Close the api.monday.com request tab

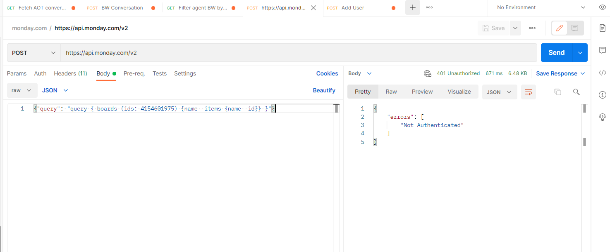pyautogui.click(x=313, y=8)
